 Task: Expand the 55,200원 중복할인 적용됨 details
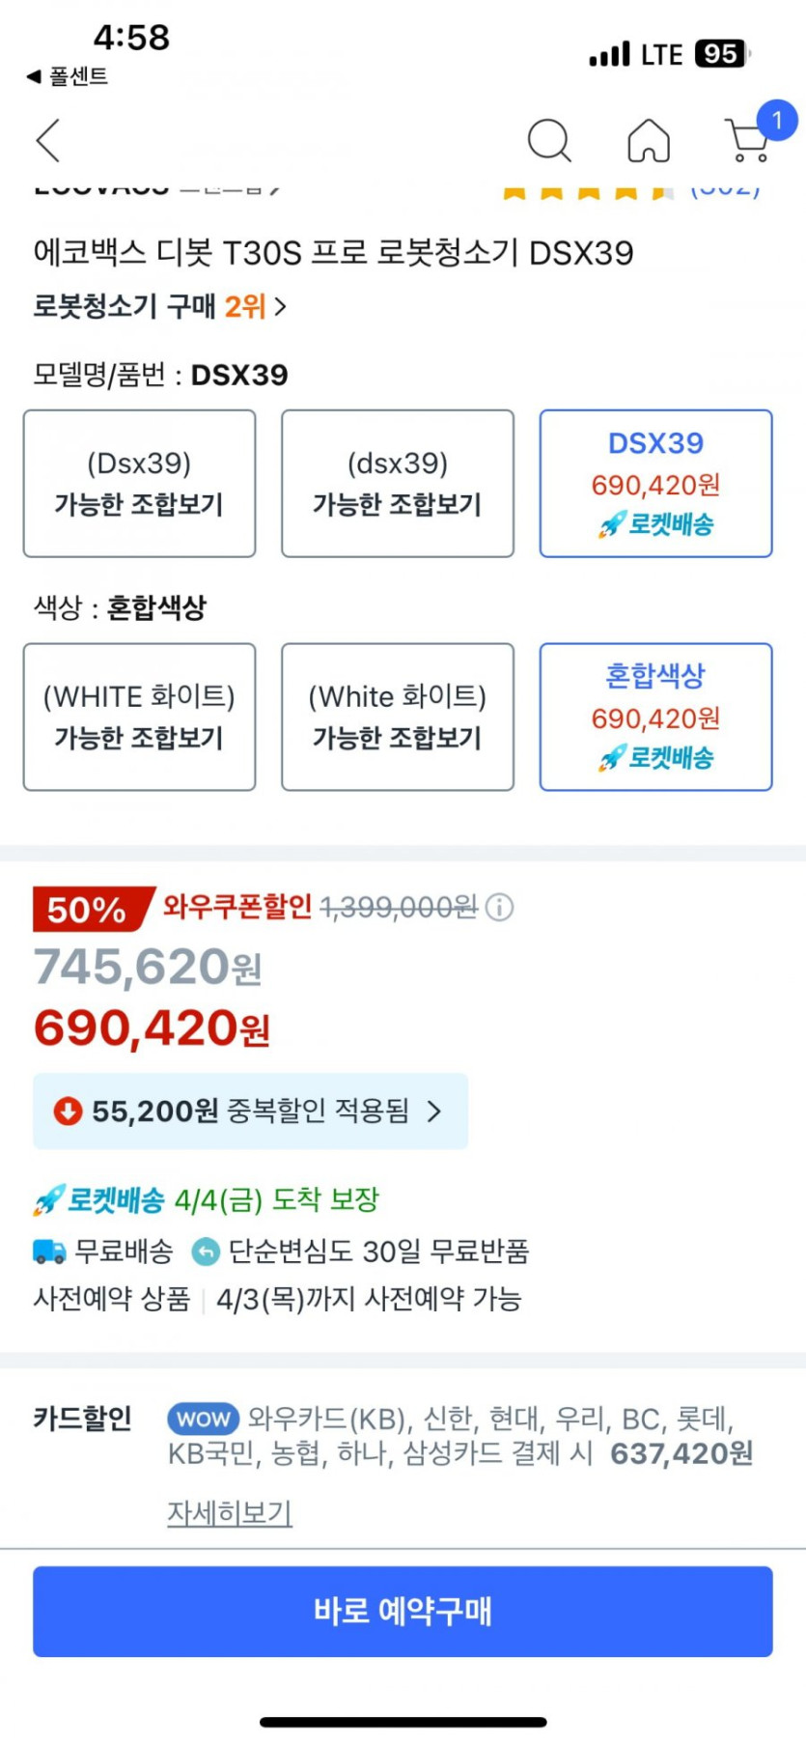[x=250, y=1111]
